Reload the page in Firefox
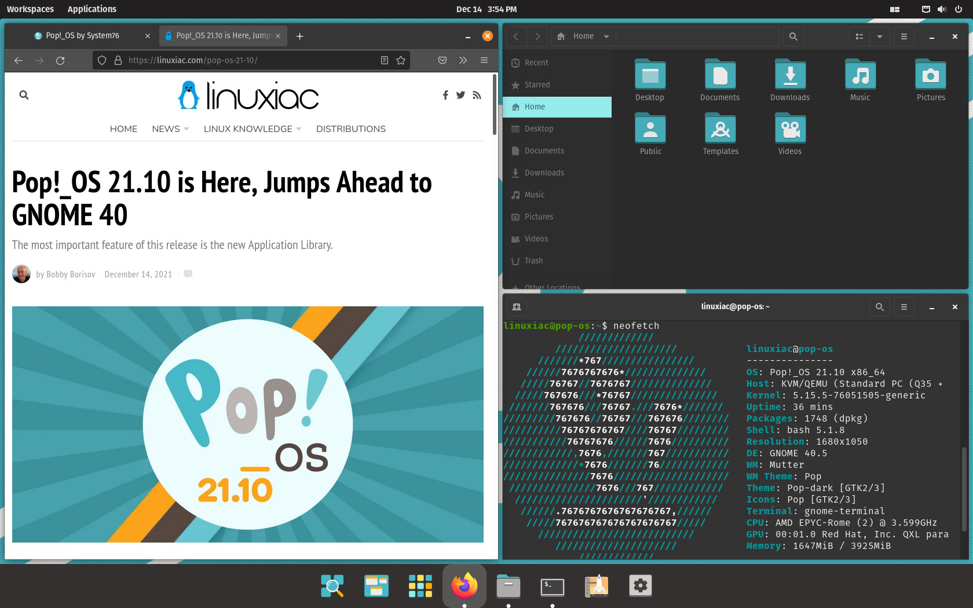This screenshot has width=973, height=608. (60, 60)
